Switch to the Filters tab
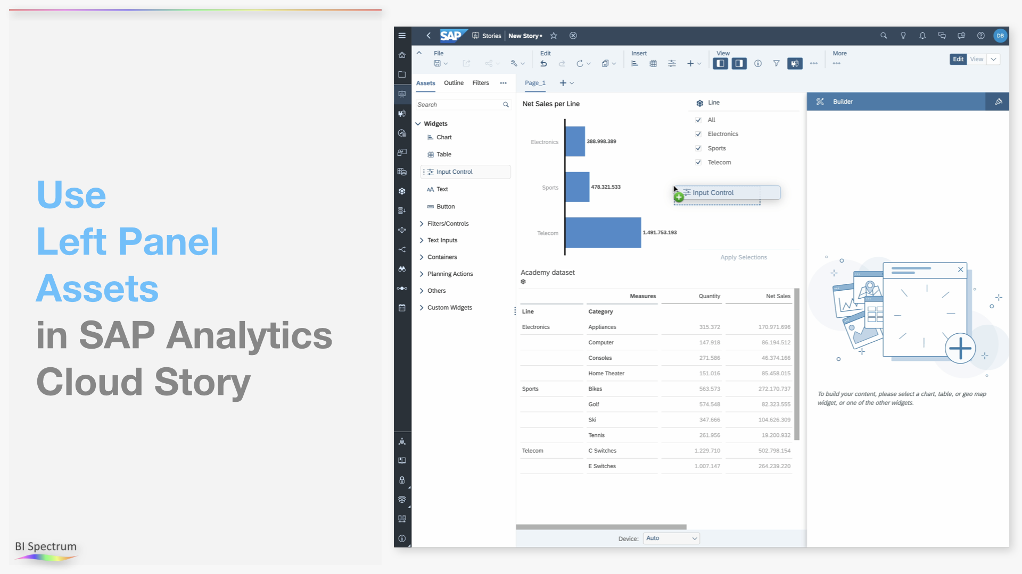Image resolution: width=1022 pixels, height=574 pixels. (x=481, y=83)
